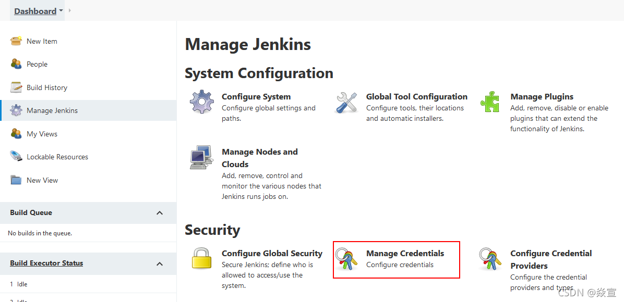
Task: Open Lockable Resources in sidebar
Action: point(57,157)
